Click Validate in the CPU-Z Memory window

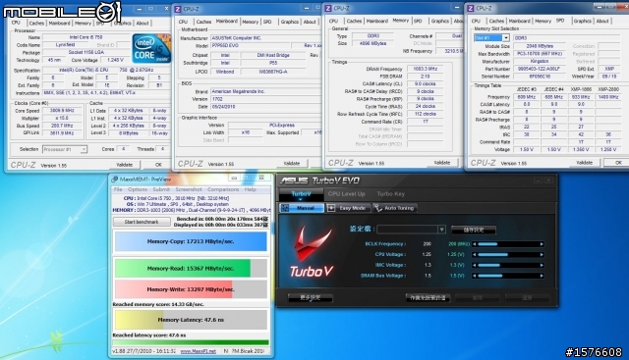[442, 163]
